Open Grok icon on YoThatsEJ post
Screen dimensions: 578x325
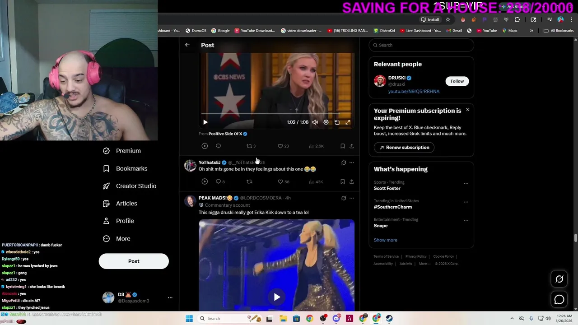344,162
